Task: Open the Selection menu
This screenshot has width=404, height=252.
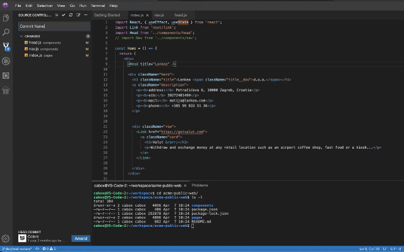Action: coord(45,6)
